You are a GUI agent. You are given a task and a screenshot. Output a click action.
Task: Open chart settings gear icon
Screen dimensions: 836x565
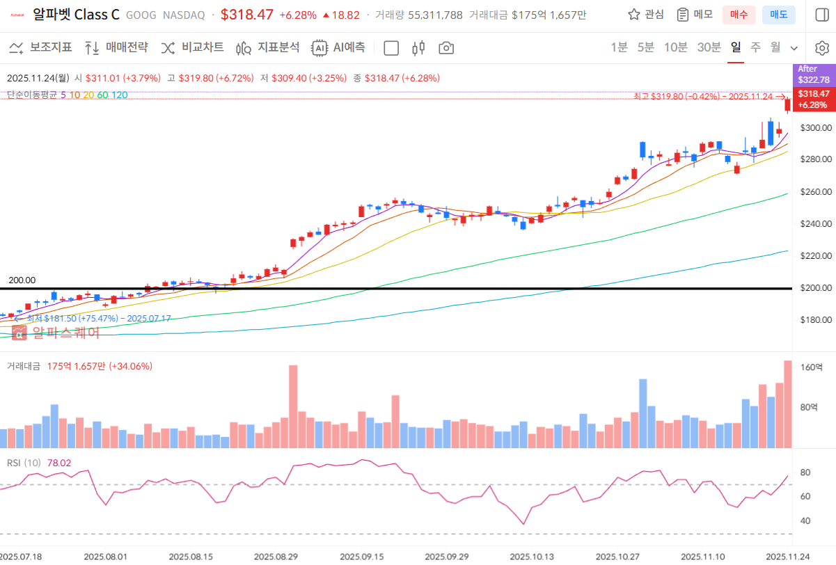pyautogui.click(x=821, y=48)
